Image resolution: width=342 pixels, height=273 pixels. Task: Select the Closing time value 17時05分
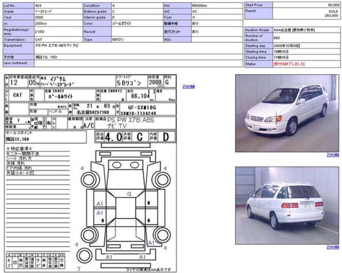pos(281,58)
